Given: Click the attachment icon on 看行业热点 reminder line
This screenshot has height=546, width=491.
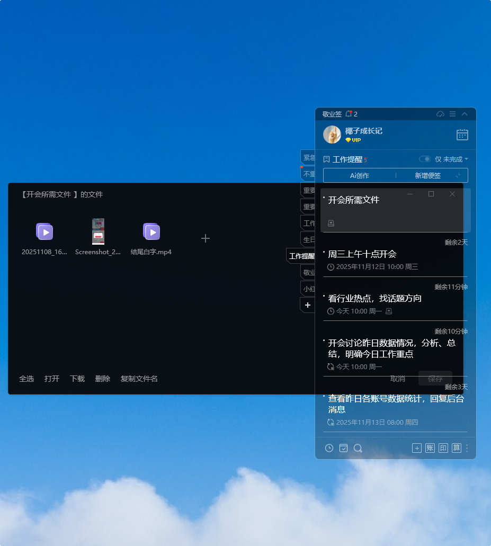Looking at the screenshot, I should click(389, 311).
